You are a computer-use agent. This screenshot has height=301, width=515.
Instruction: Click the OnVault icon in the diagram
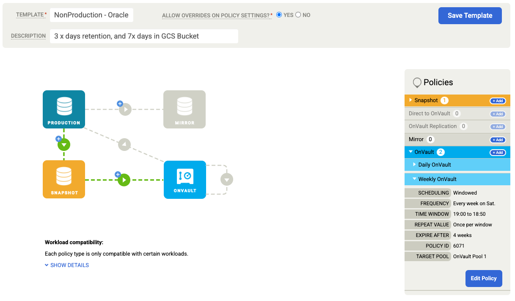pyautogui.click(x=185, y=179)
